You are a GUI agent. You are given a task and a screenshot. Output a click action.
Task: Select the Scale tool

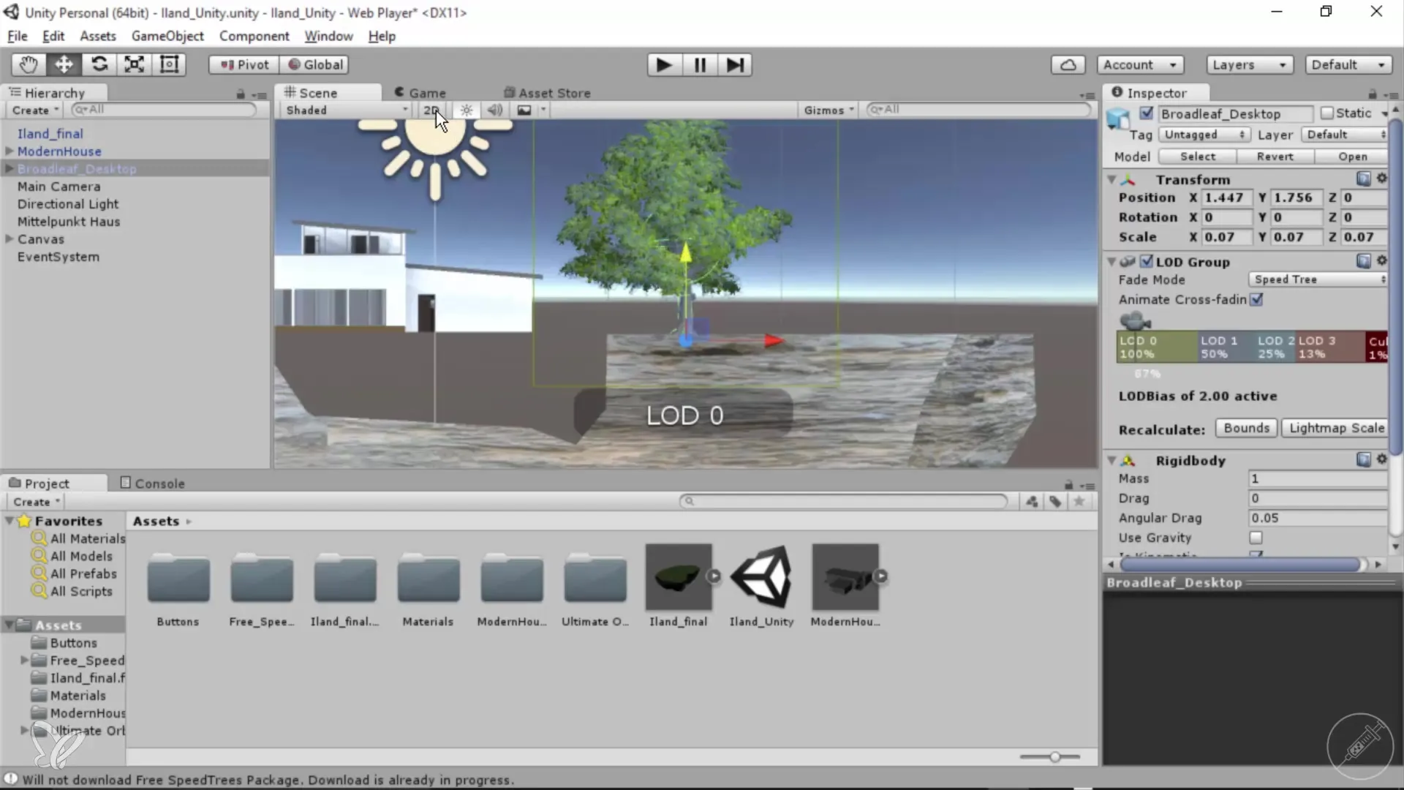(134, 64)
